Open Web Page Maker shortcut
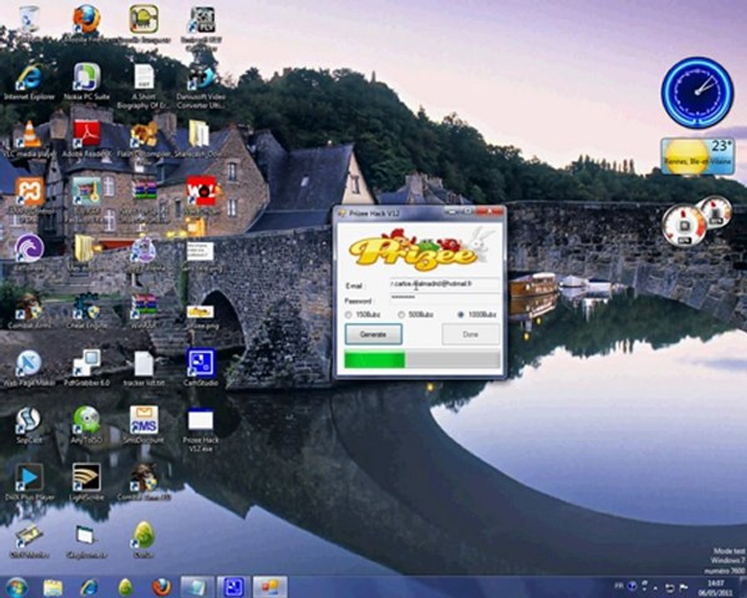The height and width of the screenshot is (598, 747). [x=29, y=368]
